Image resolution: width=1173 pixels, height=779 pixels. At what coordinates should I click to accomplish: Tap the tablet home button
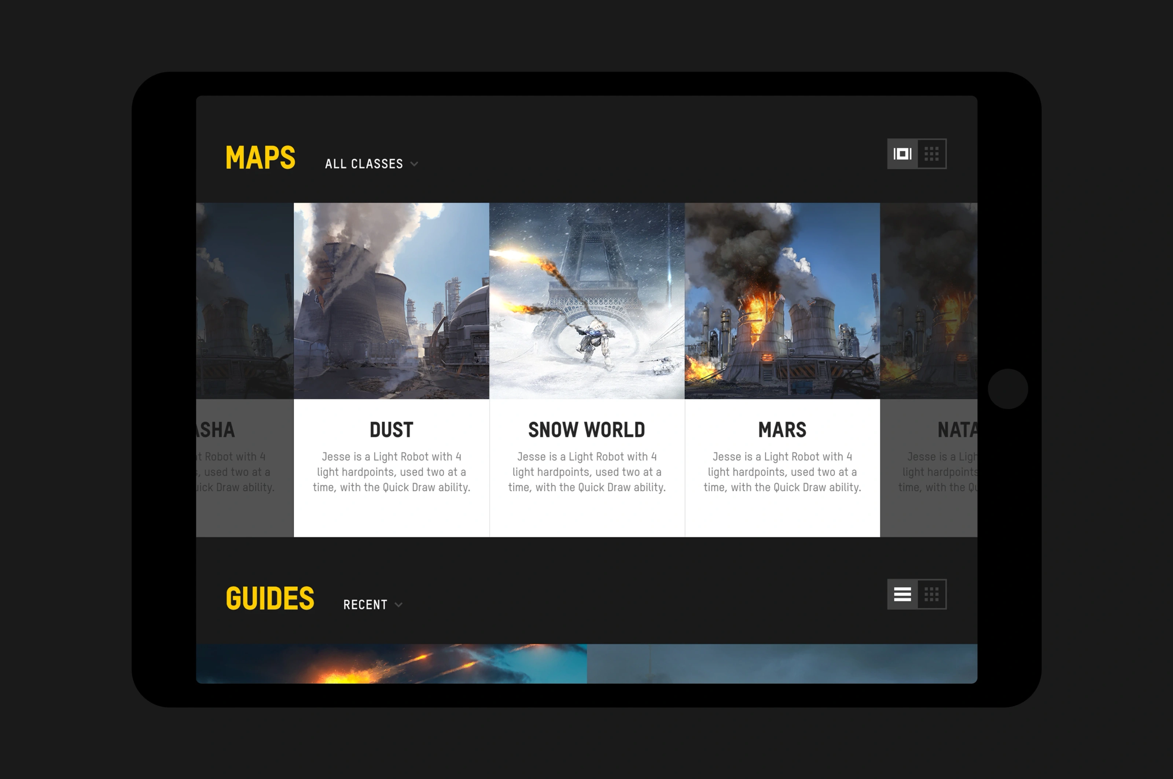(1008, 389)
